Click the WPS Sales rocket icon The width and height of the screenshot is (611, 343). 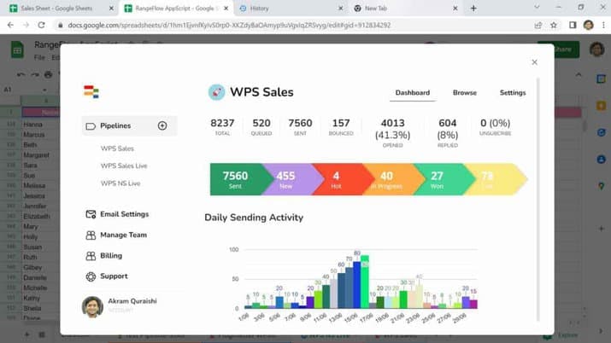coord(217,92)
